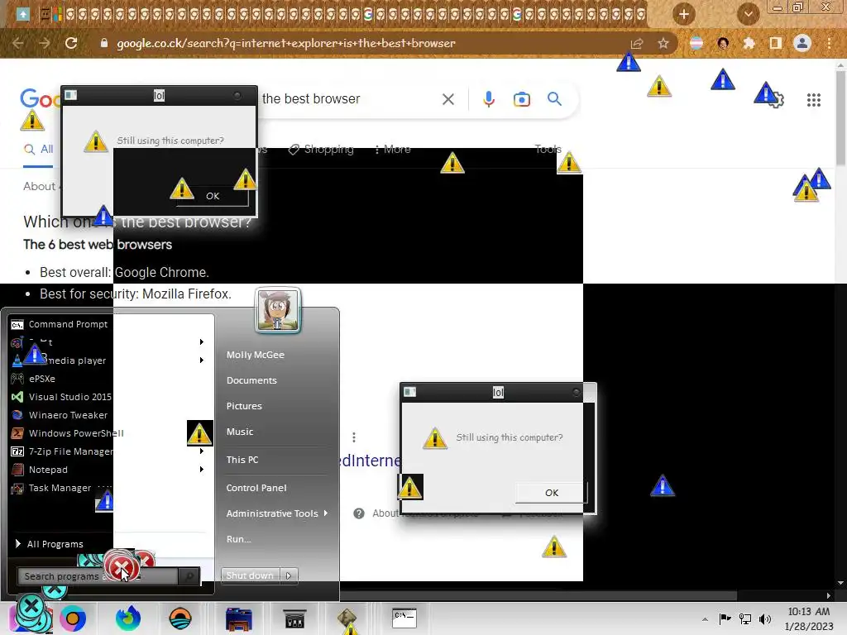This screenshot has width=847, height=635.
Task: Open search Tools
Action: coord(548,149)
